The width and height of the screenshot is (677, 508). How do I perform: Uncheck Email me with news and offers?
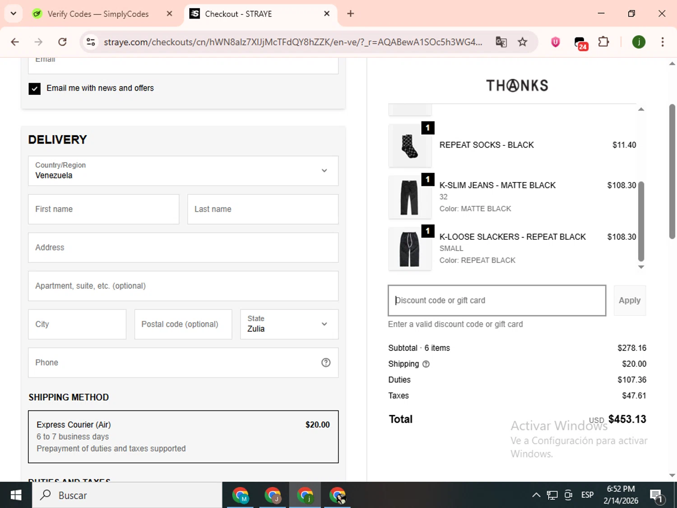coord(34,89)
